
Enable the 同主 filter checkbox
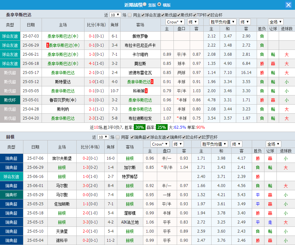pyautogui.click(x=129, y=15)
